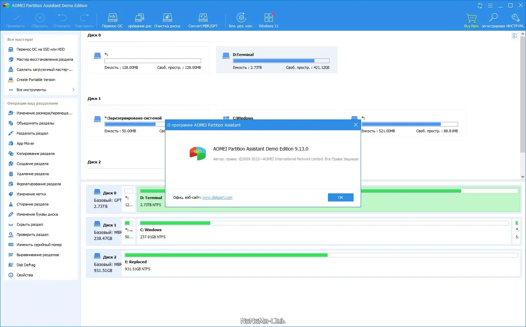Viewport: 526px width, 327px height.
Task: Expand 'Все инструменты' chevron arrow
Action: pos(73,89)
